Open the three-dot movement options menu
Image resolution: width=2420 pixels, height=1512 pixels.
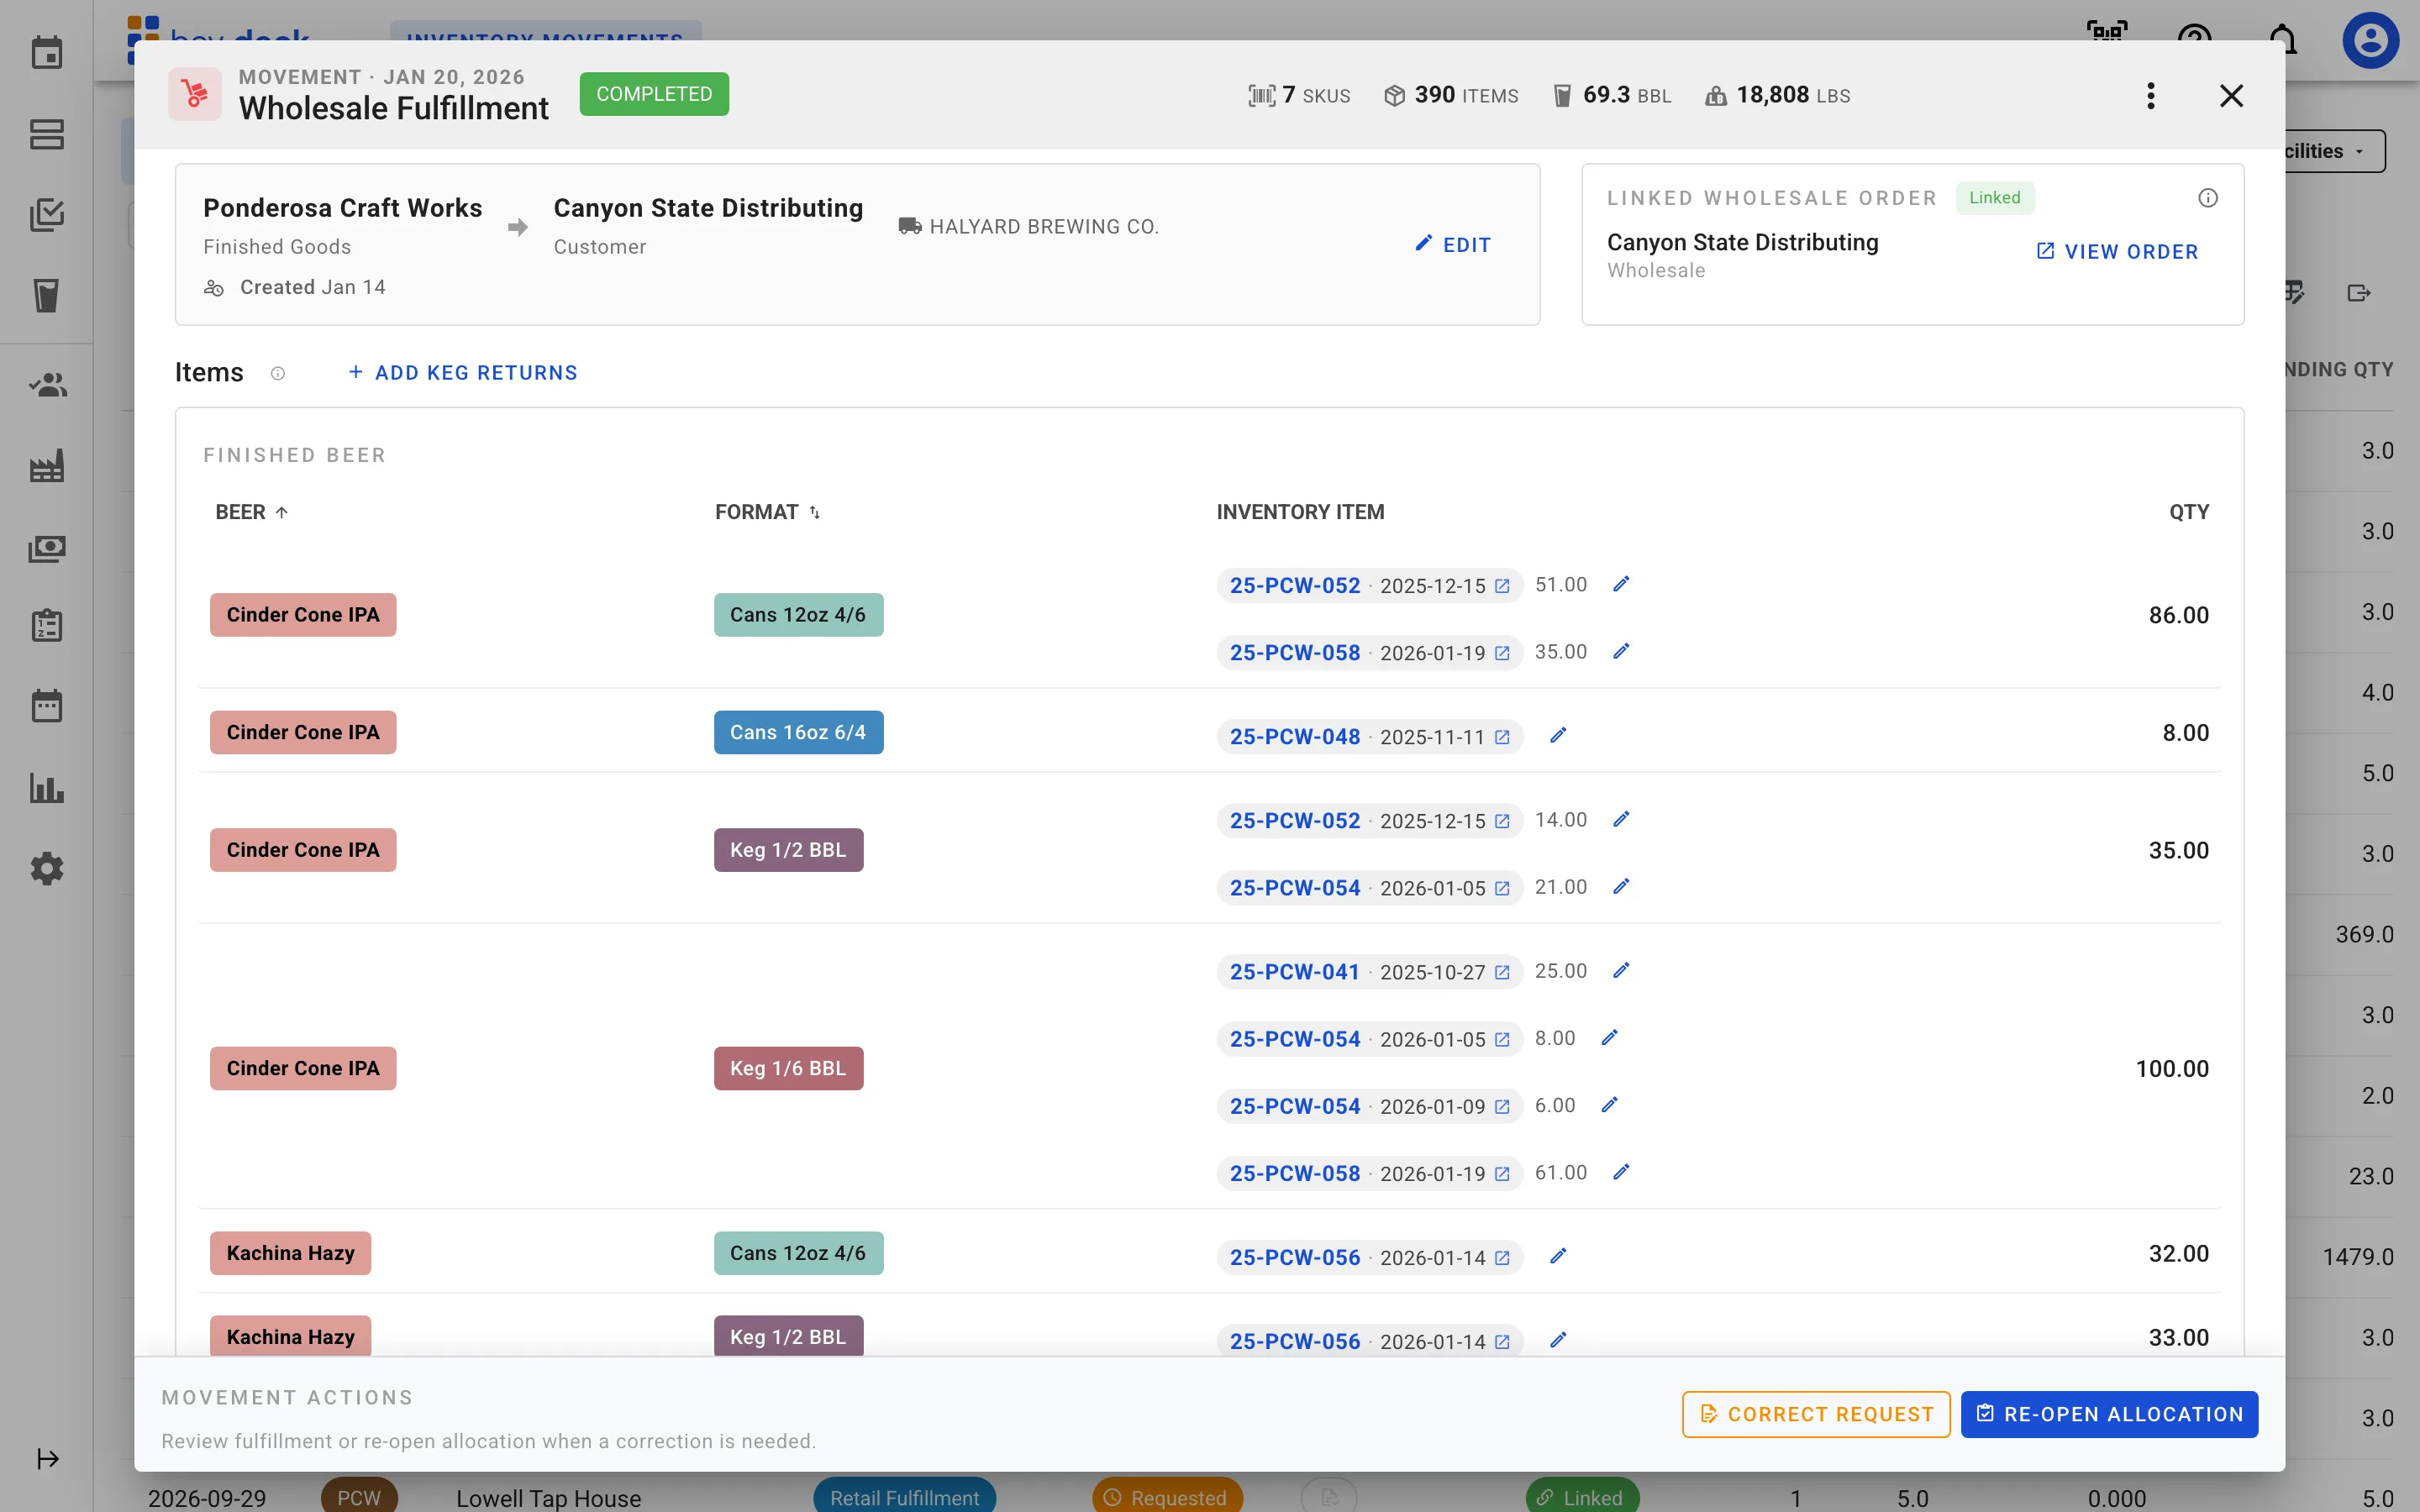pos(2150,96)
